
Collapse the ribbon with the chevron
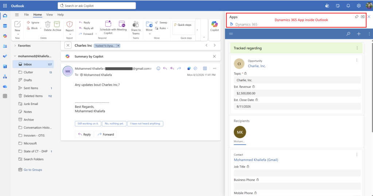point(204,38)
